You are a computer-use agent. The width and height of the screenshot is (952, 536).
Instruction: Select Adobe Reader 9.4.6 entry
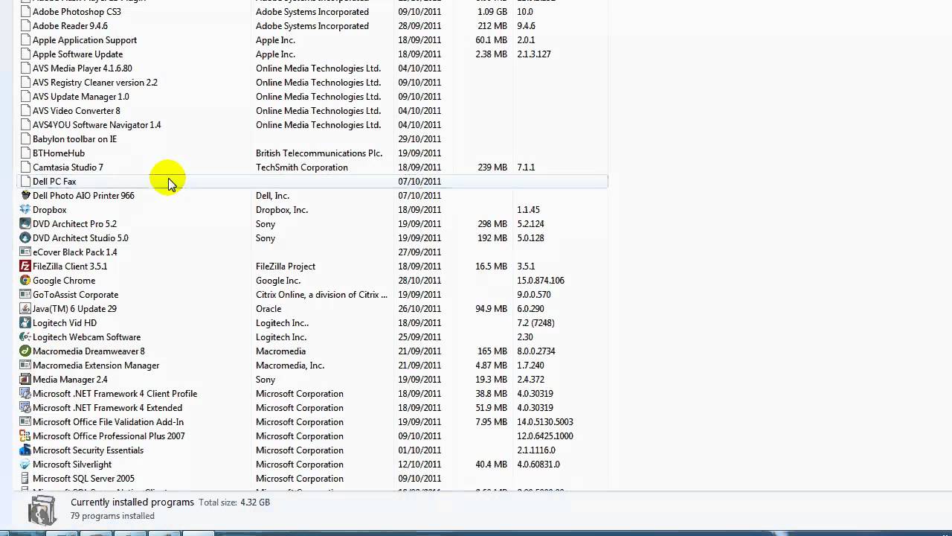pos(70,26)
